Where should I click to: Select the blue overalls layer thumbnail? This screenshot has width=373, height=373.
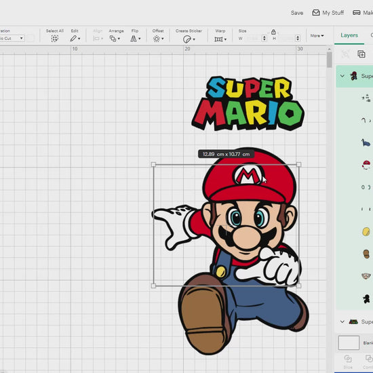pos(366,142)
